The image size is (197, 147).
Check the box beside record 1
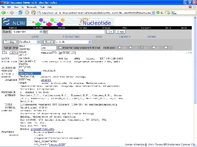4,53
